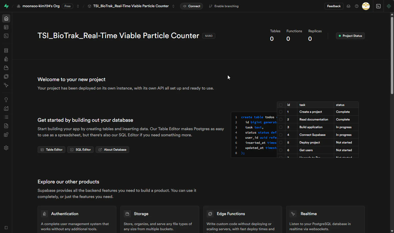394x233 pixels.
Task: Click the Supabase logo in the top bar
Action: (6, 6)
